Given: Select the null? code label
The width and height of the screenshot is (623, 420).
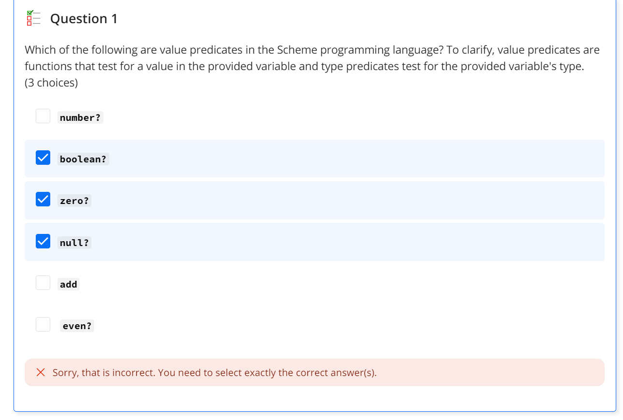Looking at the screenshot, I should (74, 242).
